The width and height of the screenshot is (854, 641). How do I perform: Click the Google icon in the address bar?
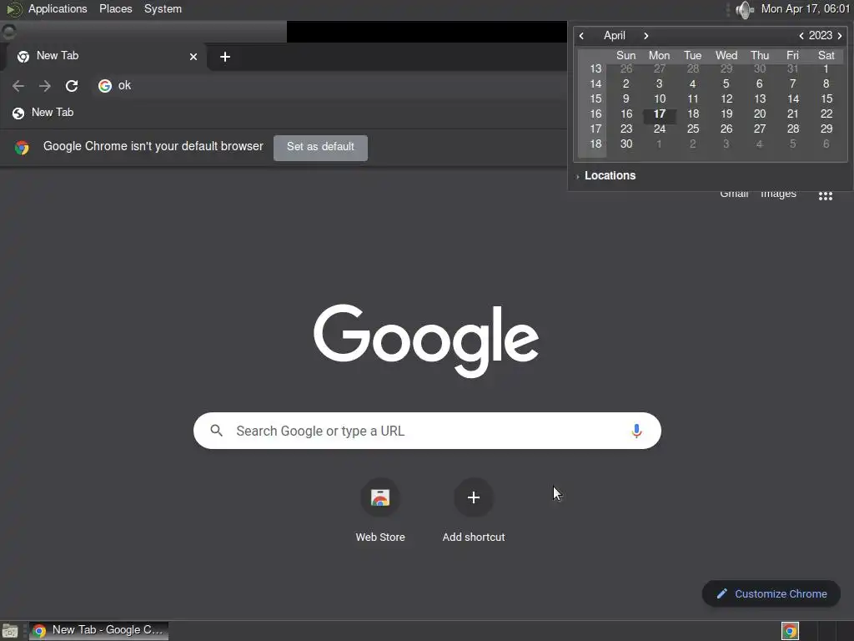click(105, 86)
